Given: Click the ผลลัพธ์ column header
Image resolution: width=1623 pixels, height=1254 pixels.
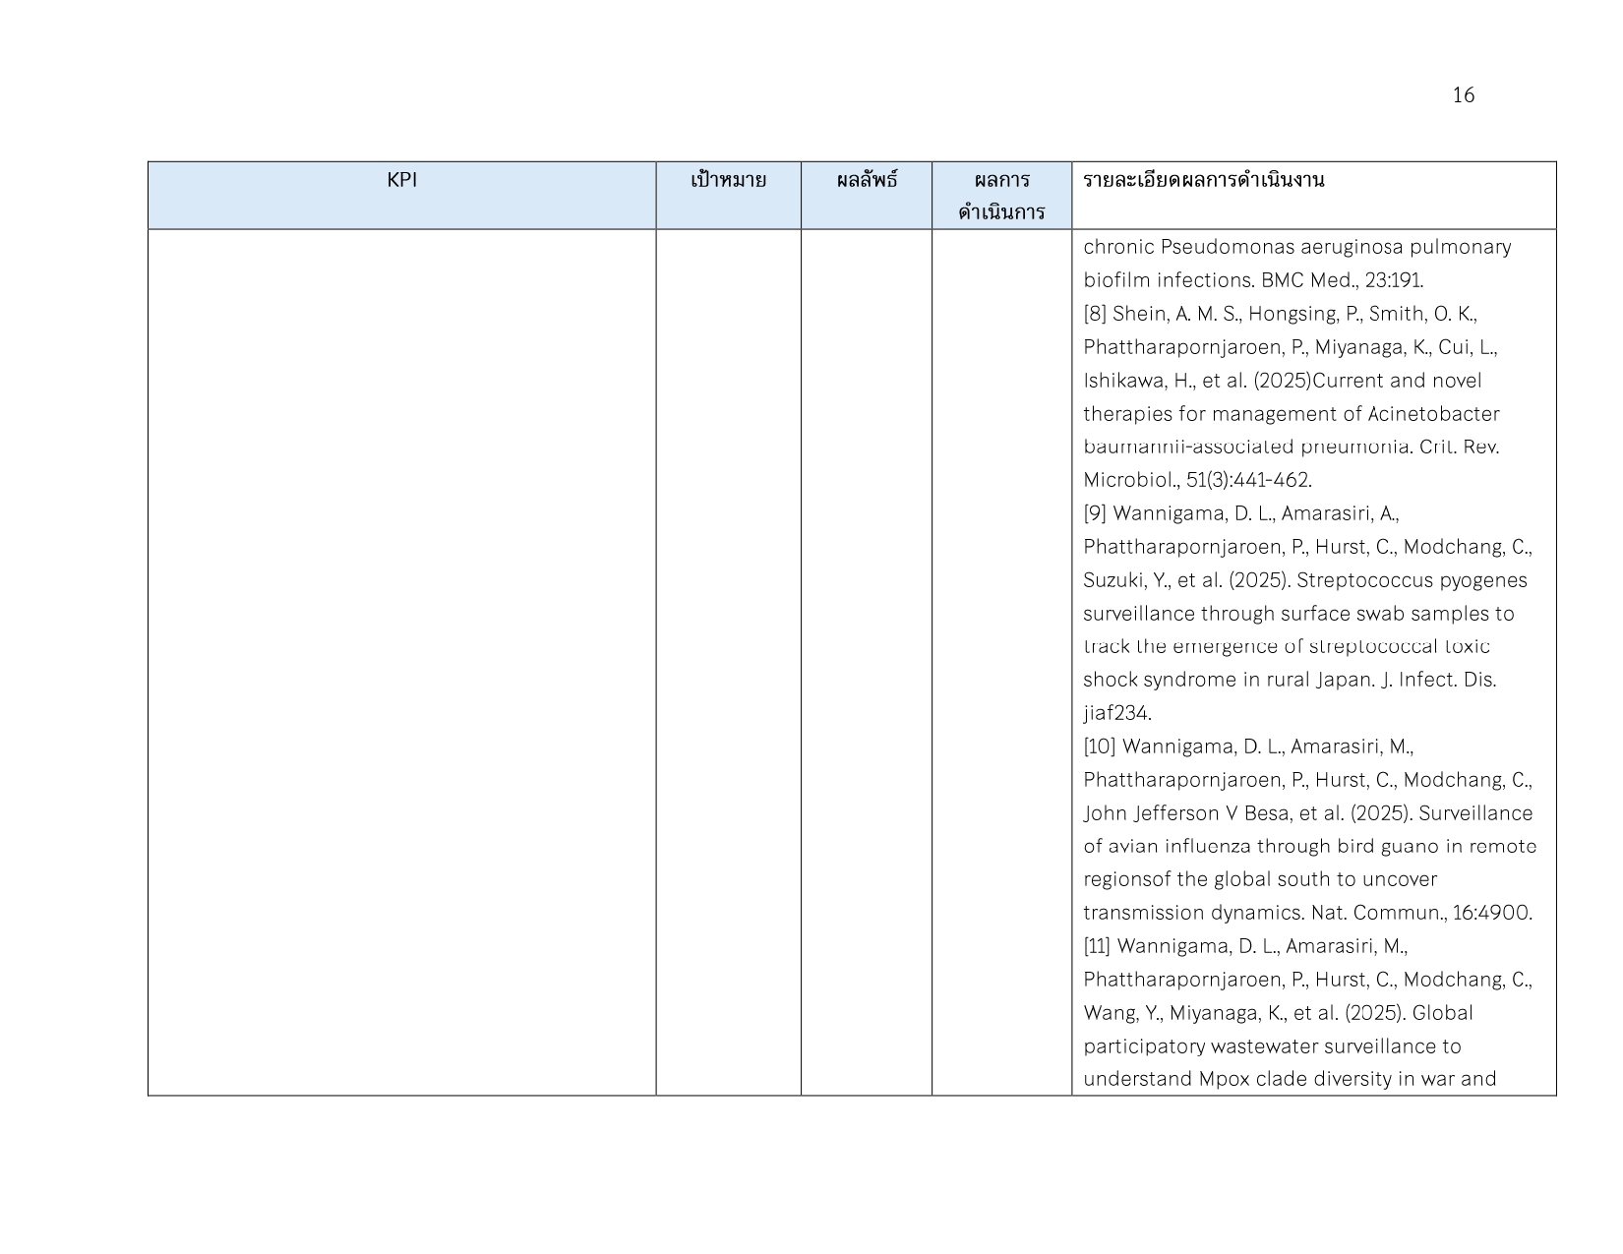Looking at the screenshot, I should (x=867, y=181).
